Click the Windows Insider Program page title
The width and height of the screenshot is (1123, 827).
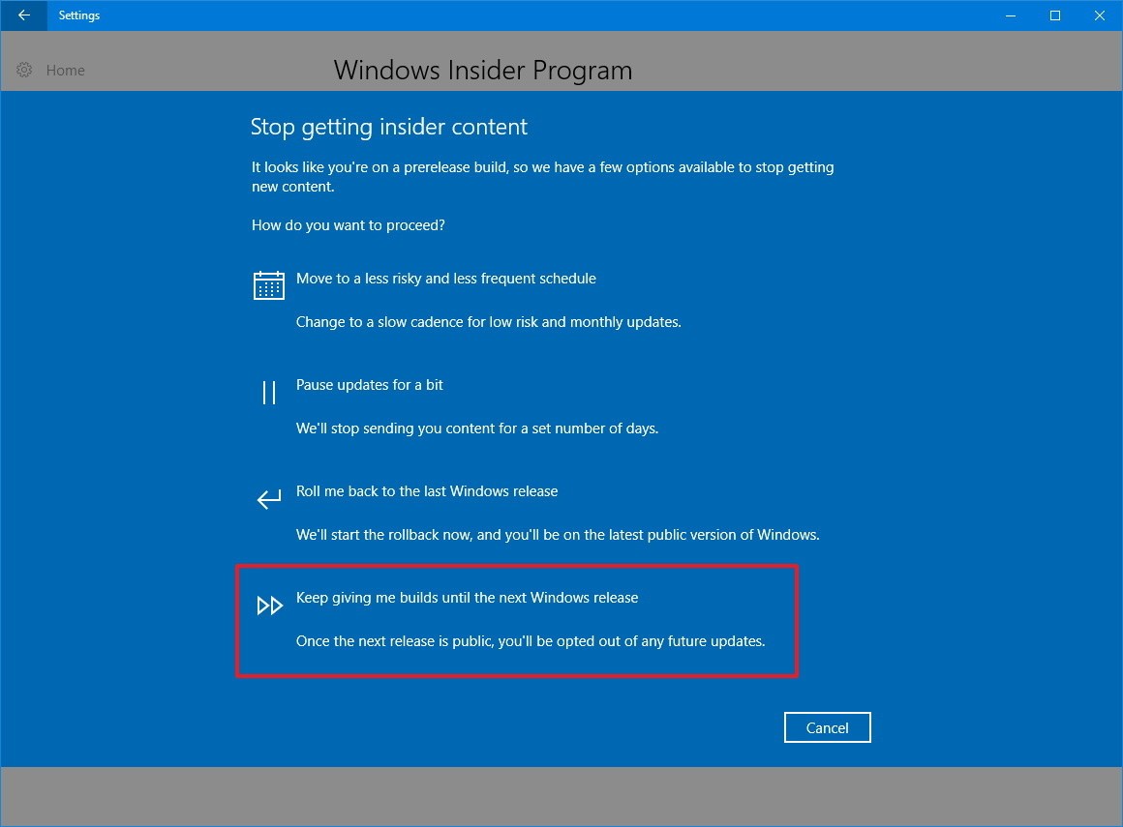(x=483, y=70)
